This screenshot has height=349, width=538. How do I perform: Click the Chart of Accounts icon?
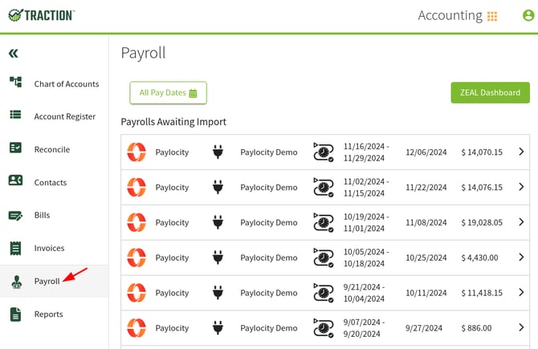[15, 83]
